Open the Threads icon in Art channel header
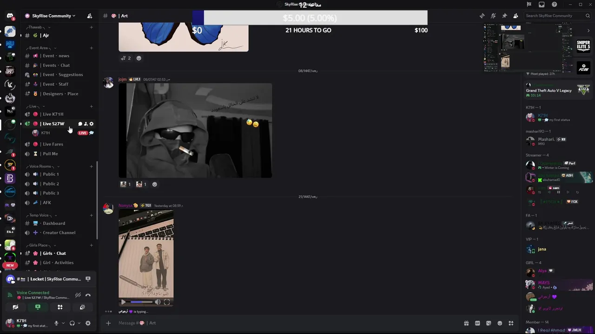Viewport: 595px width, 334px height. (482, 16)
